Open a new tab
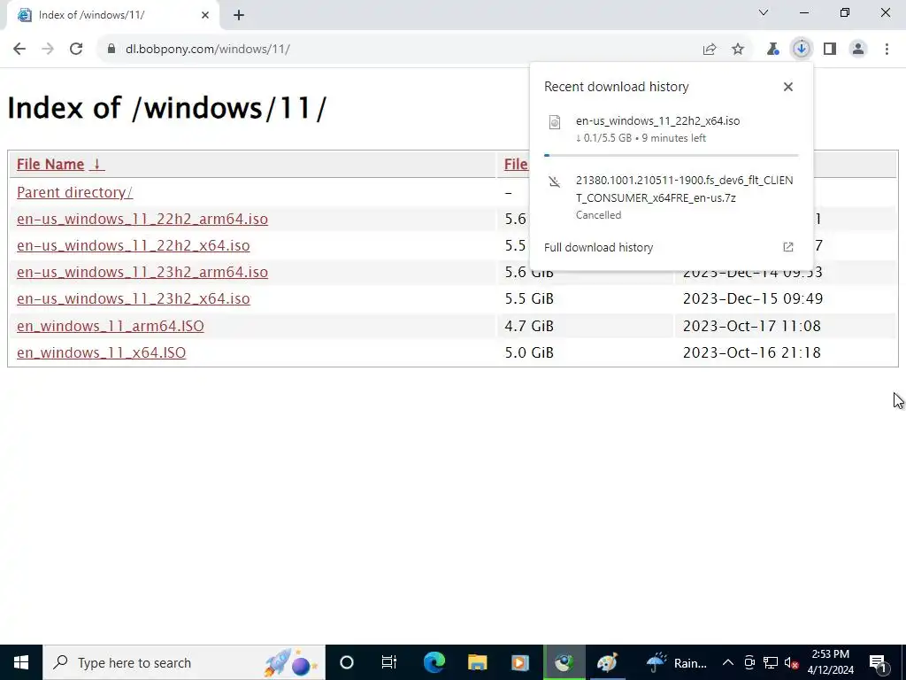 pos(239,16)
